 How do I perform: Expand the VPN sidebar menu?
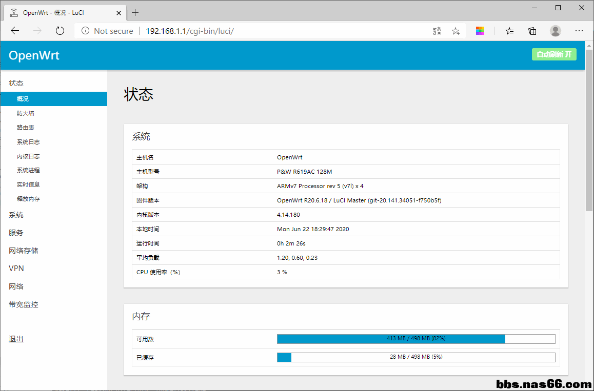pos(16,269)
